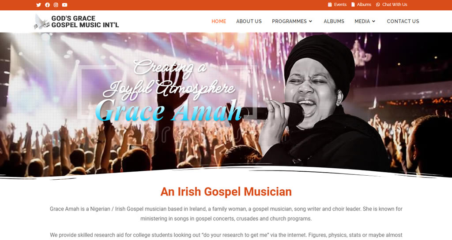
Task: Go to Contact Us page
Action: point(403,21)
